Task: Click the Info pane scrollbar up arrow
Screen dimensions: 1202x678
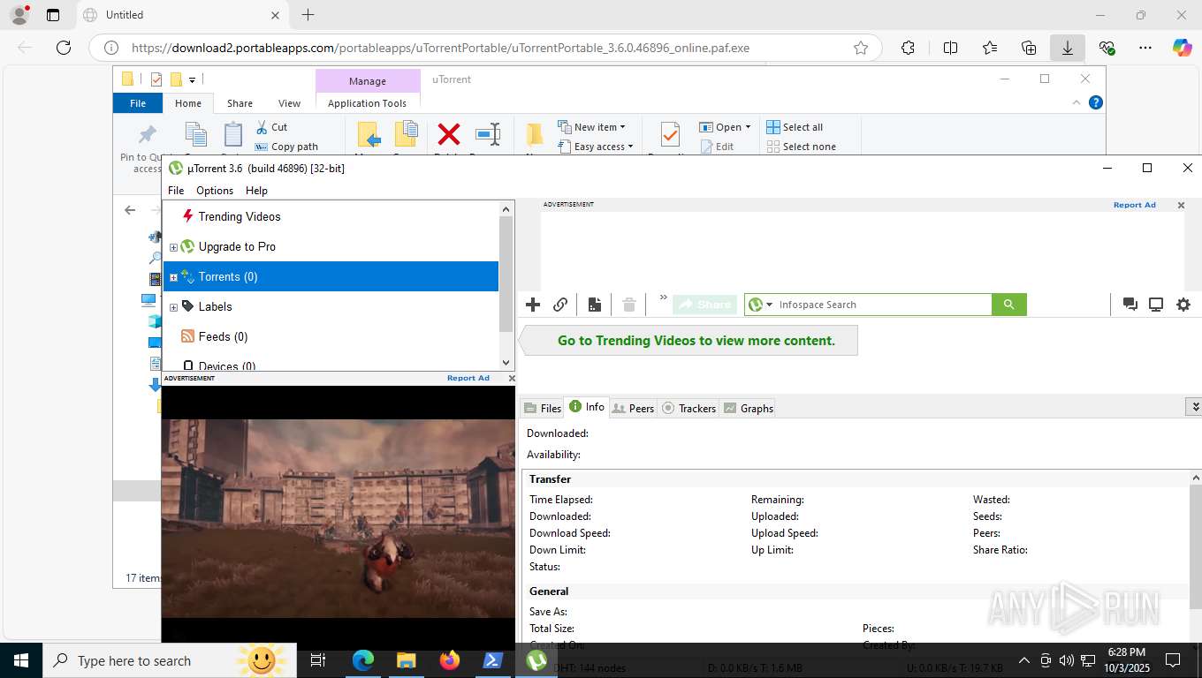Action: 1195,478
